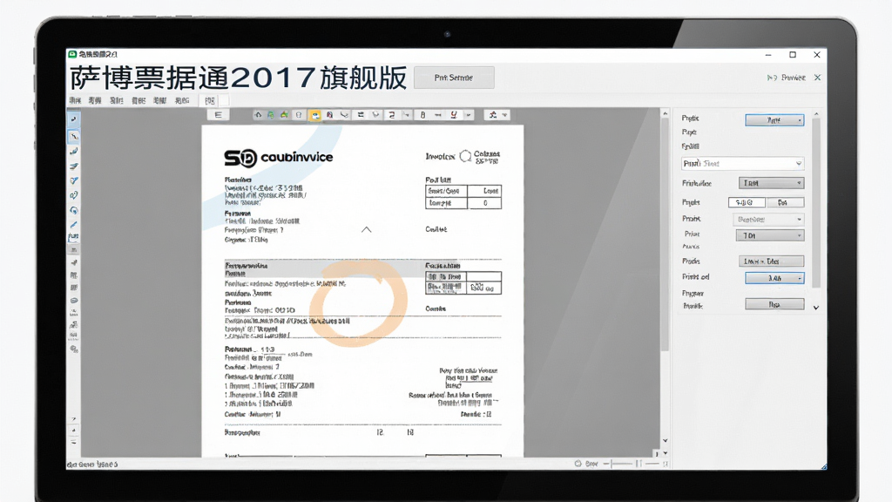Click the cylinder database icon in the toolbar

[299, 115]
